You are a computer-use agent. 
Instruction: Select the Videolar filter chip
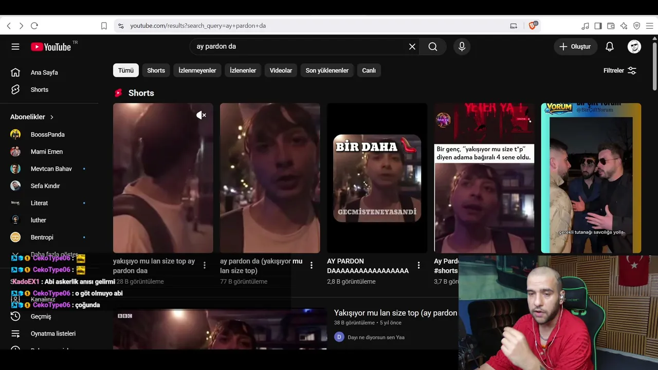coord(281,70)
